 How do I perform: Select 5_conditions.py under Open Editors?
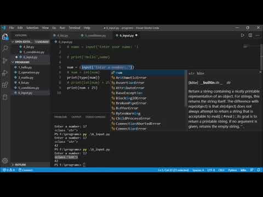pos(31,52)
